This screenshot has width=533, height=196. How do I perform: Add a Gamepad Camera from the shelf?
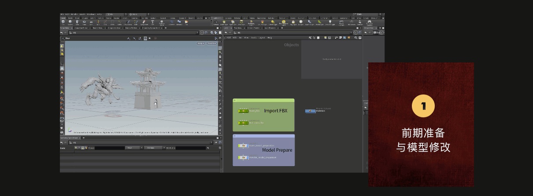(x=369, y=23)
